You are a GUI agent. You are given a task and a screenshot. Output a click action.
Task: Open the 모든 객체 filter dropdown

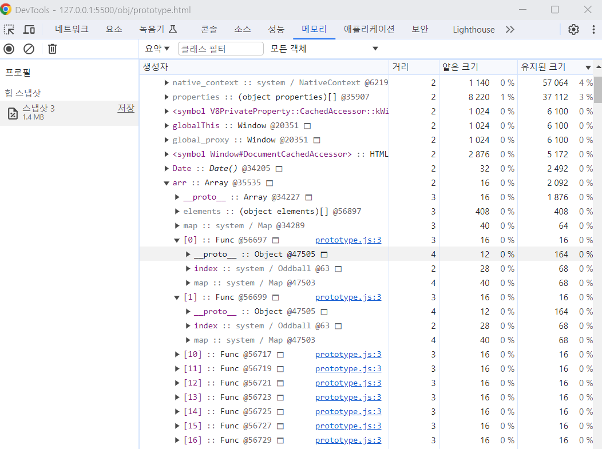click(x=324, y=49)
